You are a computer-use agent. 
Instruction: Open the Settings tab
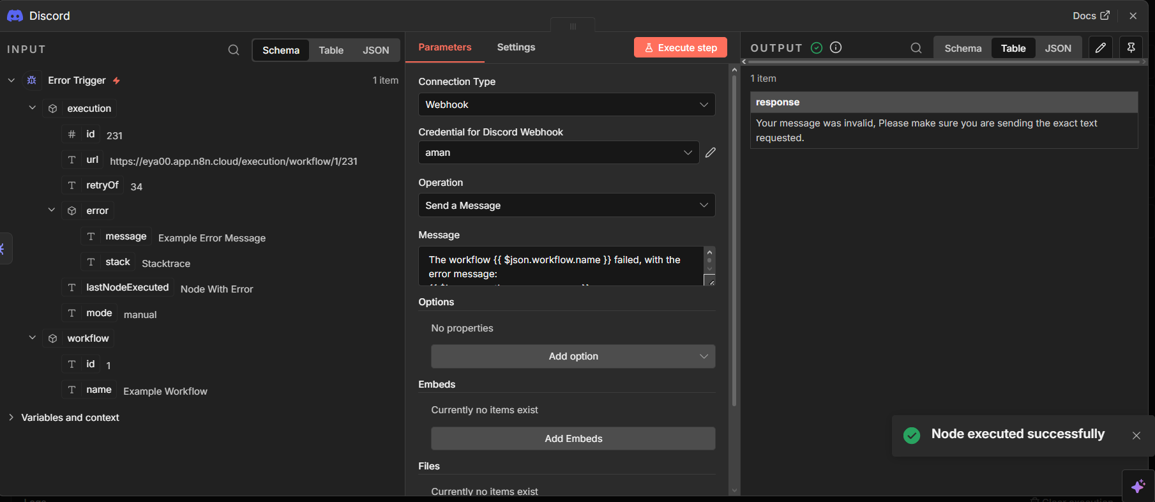tap(516, 47)
